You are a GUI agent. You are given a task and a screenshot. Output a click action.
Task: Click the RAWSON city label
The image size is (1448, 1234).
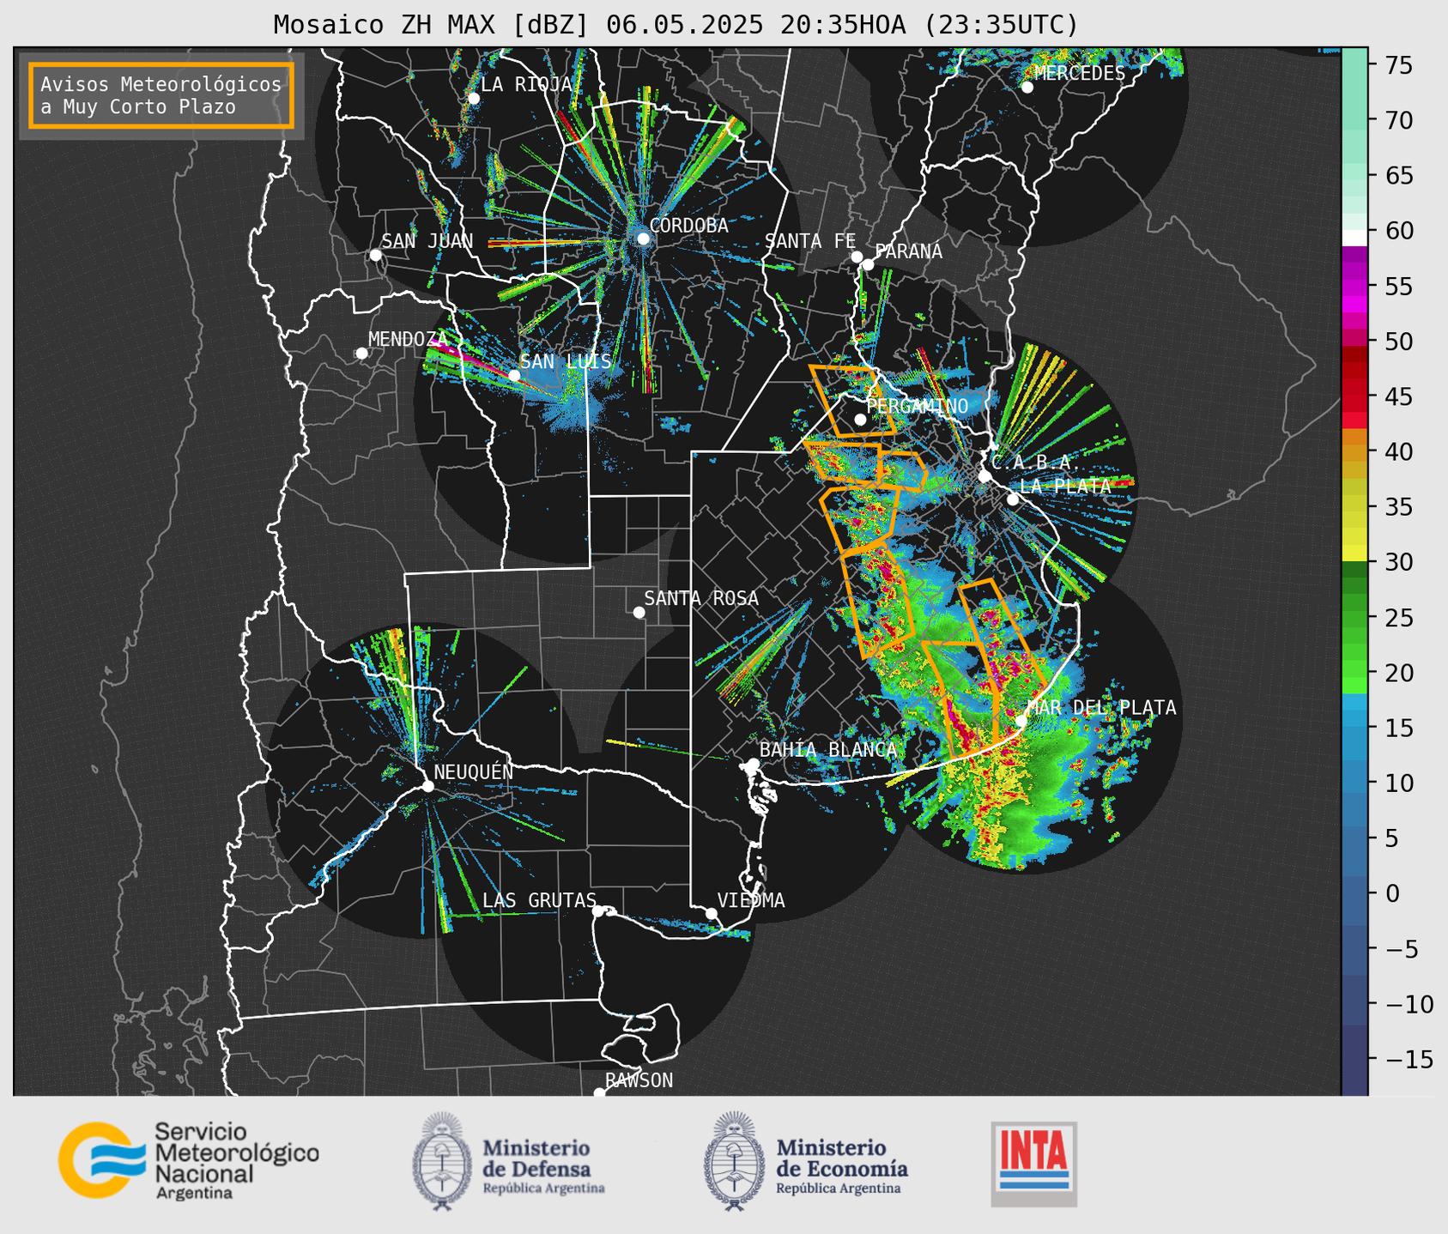coord(639,1080)
